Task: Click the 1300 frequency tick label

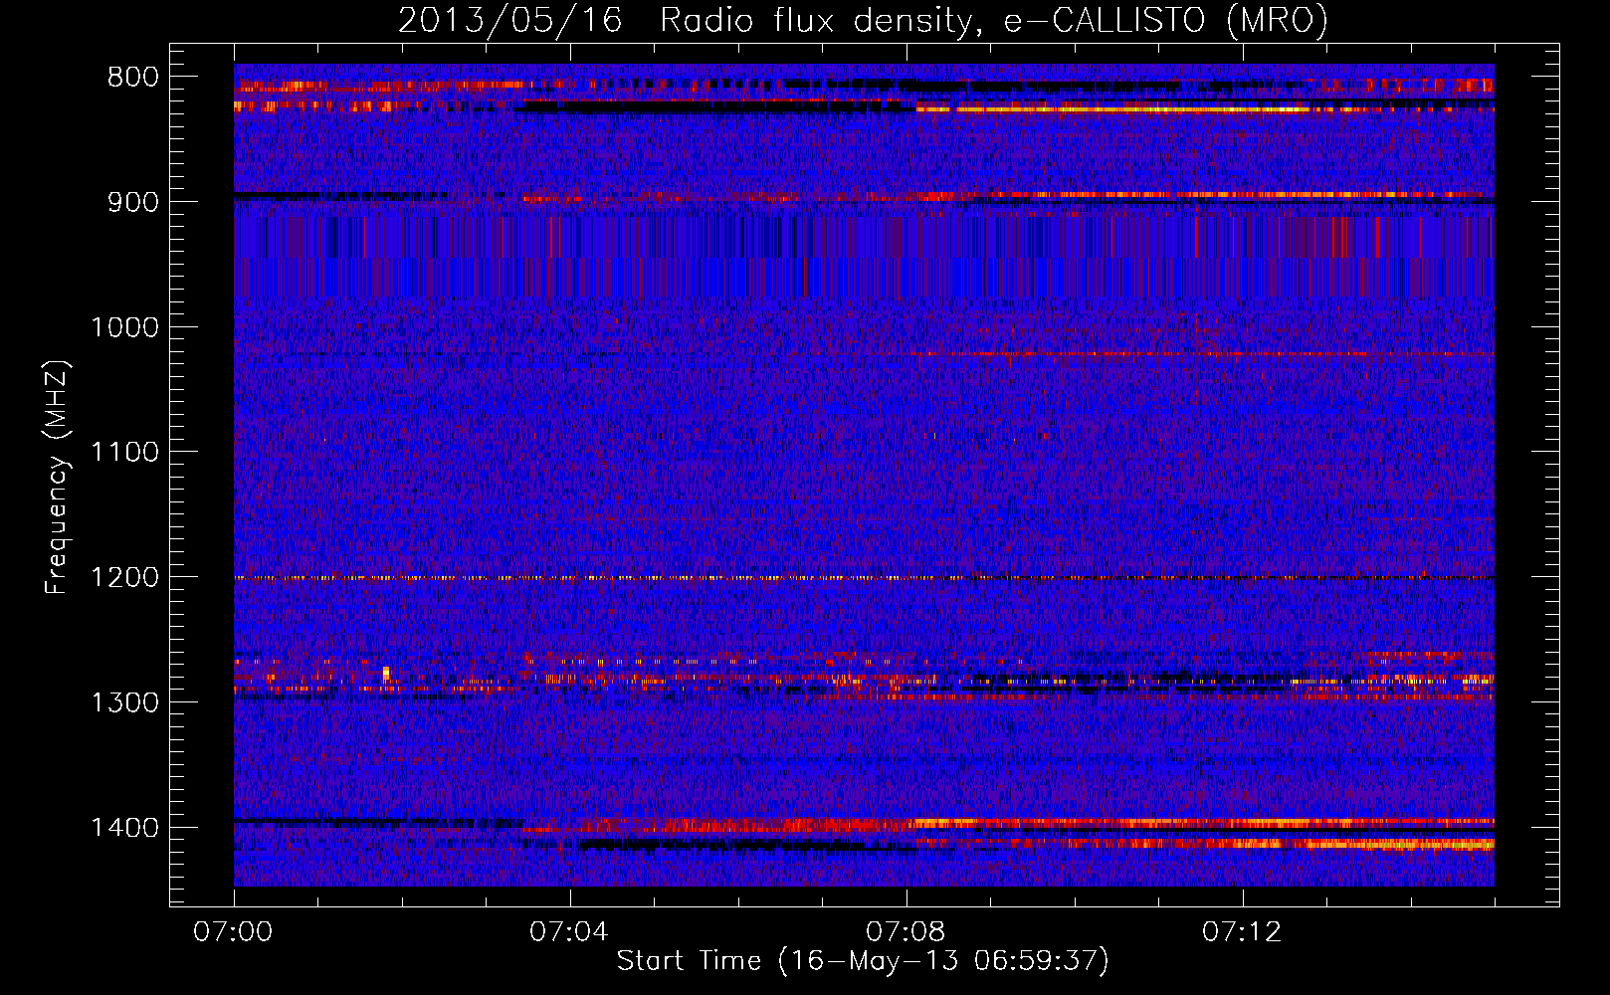Action: [x=124, y=703]
